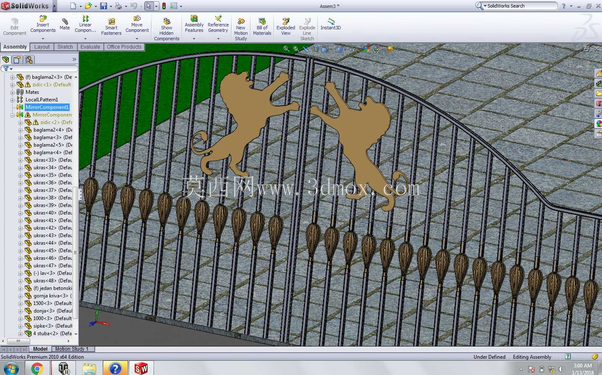
Task: Click the Edit Appearance color ball icon
Action: click(367, 49)
